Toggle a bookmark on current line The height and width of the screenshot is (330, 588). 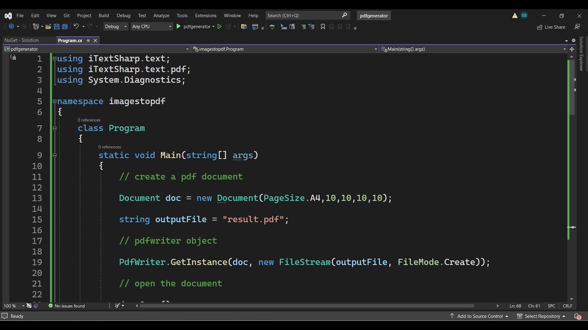click(x=323, y=27)
